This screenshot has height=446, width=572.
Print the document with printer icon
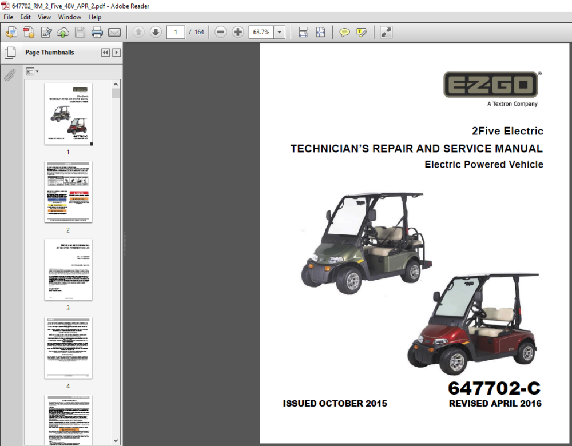pos(97,33)
